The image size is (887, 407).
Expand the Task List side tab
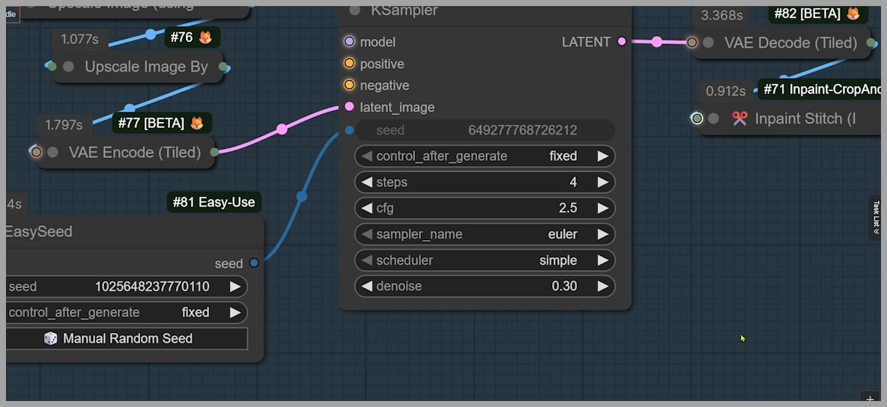(875, 218)
